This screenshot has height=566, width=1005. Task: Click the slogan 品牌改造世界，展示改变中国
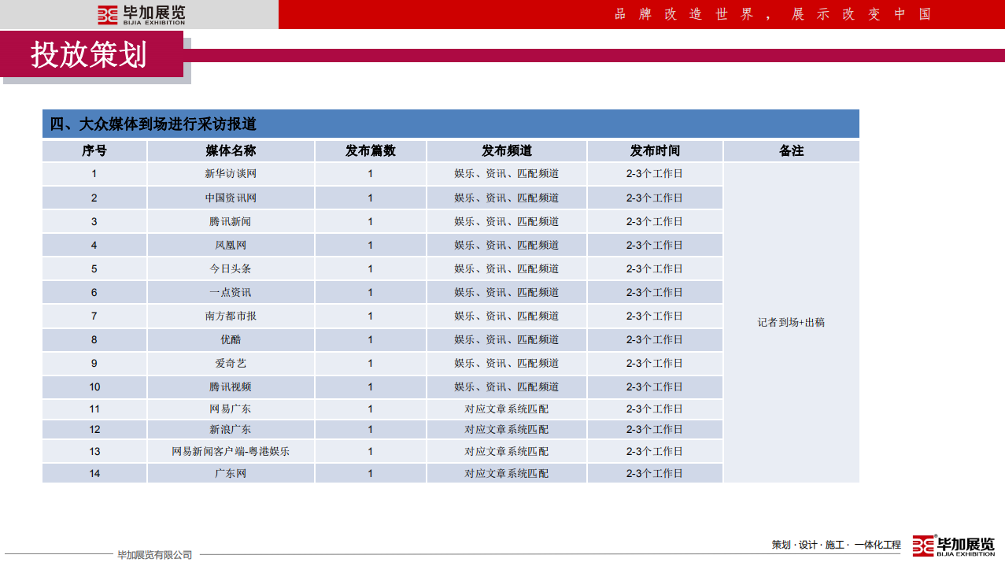pos(772,14)
